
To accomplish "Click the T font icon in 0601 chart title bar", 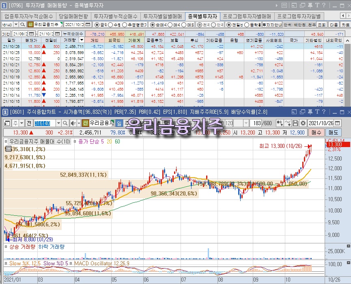I will point(317,112).
